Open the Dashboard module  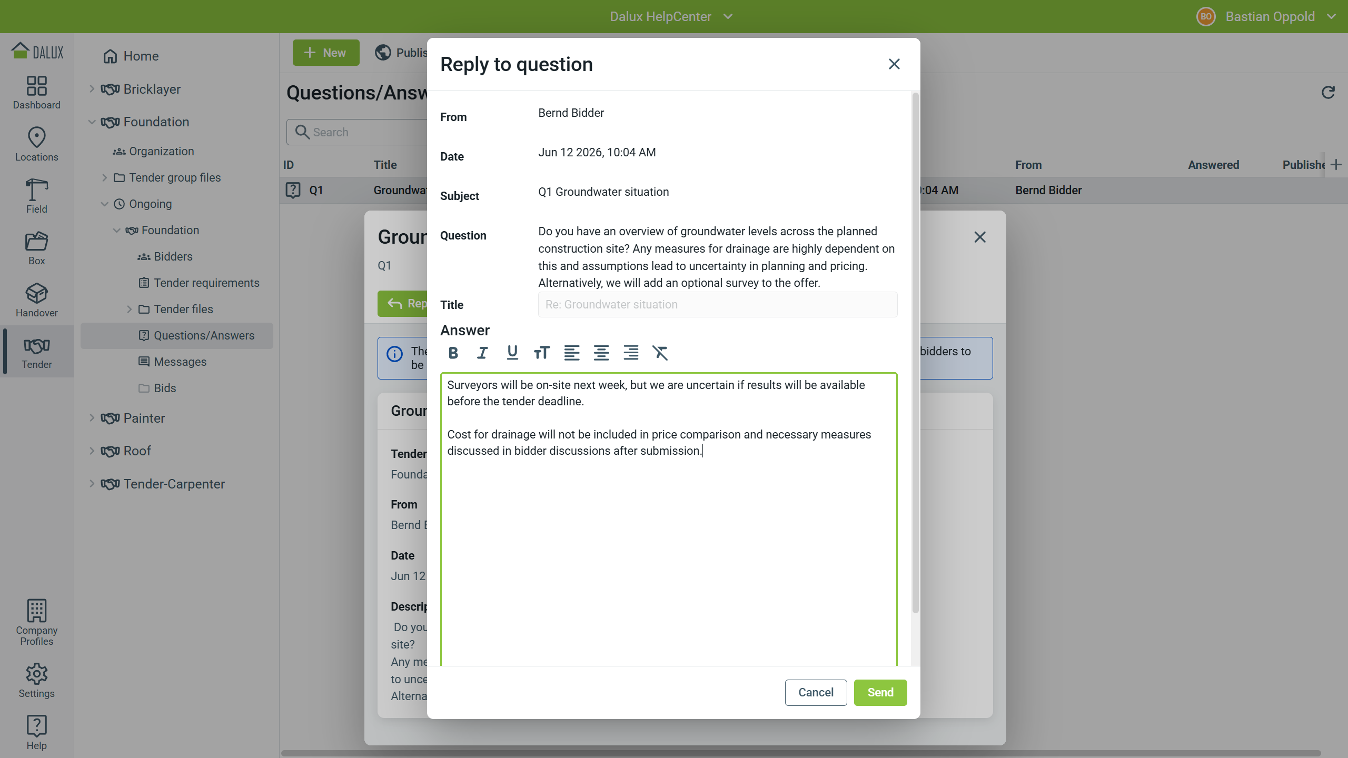point(37,93)
